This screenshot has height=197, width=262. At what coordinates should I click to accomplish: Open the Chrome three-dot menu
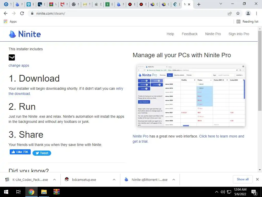point(256,13)
